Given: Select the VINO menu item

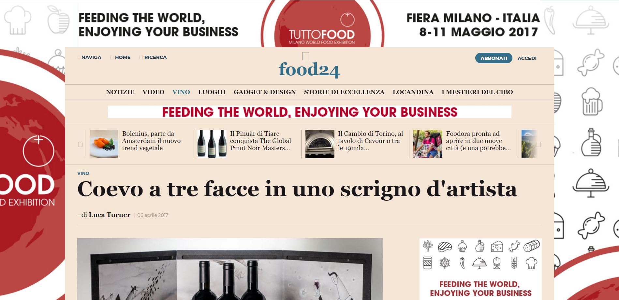Looking at the screenshot, I should [181, 92].
